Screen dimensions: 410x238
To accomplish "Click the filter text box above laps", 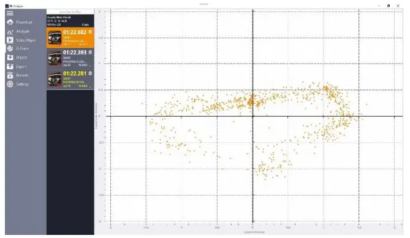I will 70,12.
